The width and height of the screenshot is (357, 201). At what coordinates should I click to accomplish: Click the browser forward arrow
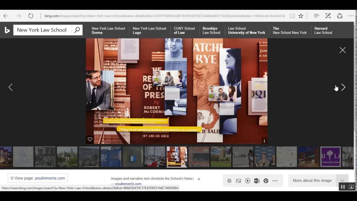(18, 16)
